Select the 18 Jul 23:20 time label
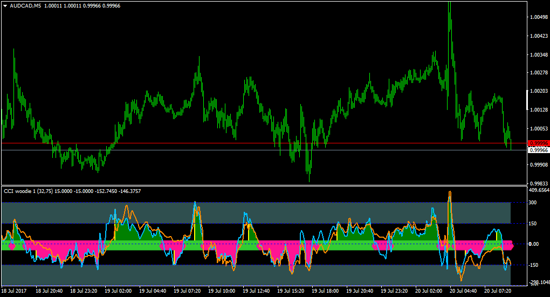This screenshot has width=550, height=297. [x=84, y=291]
